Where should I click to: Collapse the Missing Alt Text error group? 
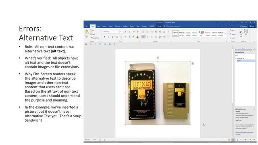point(236,58)
